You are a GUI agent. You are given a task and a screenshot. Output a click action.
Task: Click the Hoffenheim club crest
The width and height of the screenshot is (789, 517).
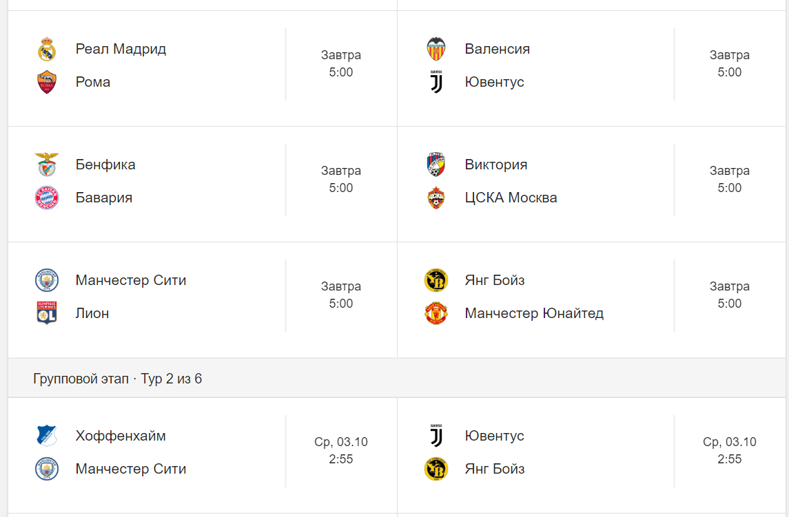click(x=47, y=436)
